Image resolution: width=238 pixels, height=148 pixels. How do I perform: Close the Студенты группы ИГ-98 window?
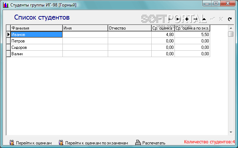228,4
